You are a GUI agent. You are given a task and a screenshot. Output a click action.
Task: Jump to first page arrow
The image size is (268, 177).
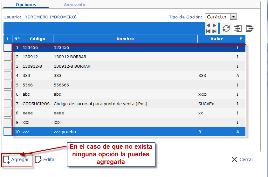pyautogui.click(x=208, y=31)
